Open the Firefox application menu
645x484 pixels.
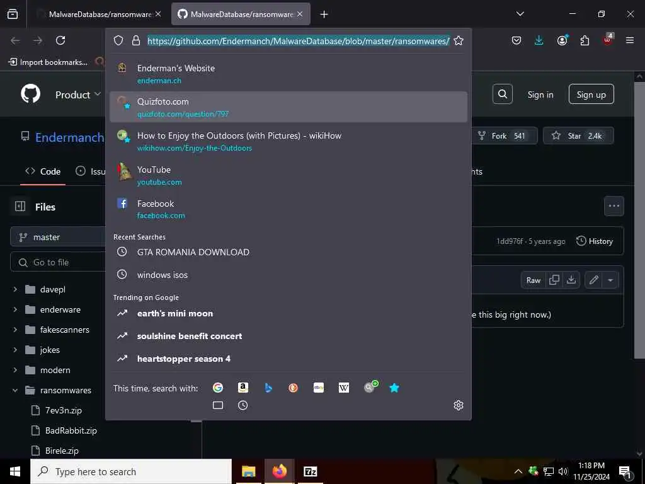click(x=630, y=40)
